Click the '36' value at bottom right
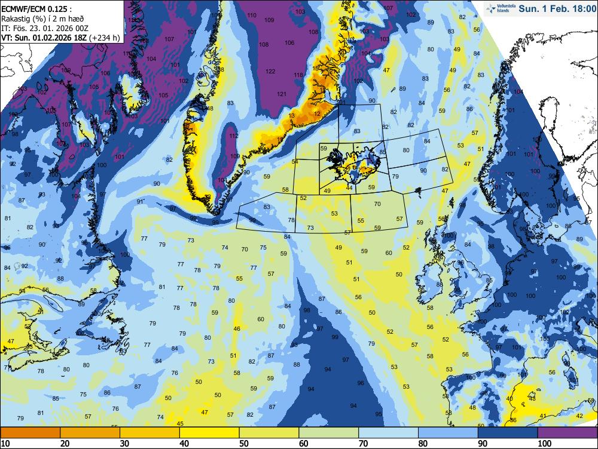This screenshot has width=598, height=449. click(513, 420)
